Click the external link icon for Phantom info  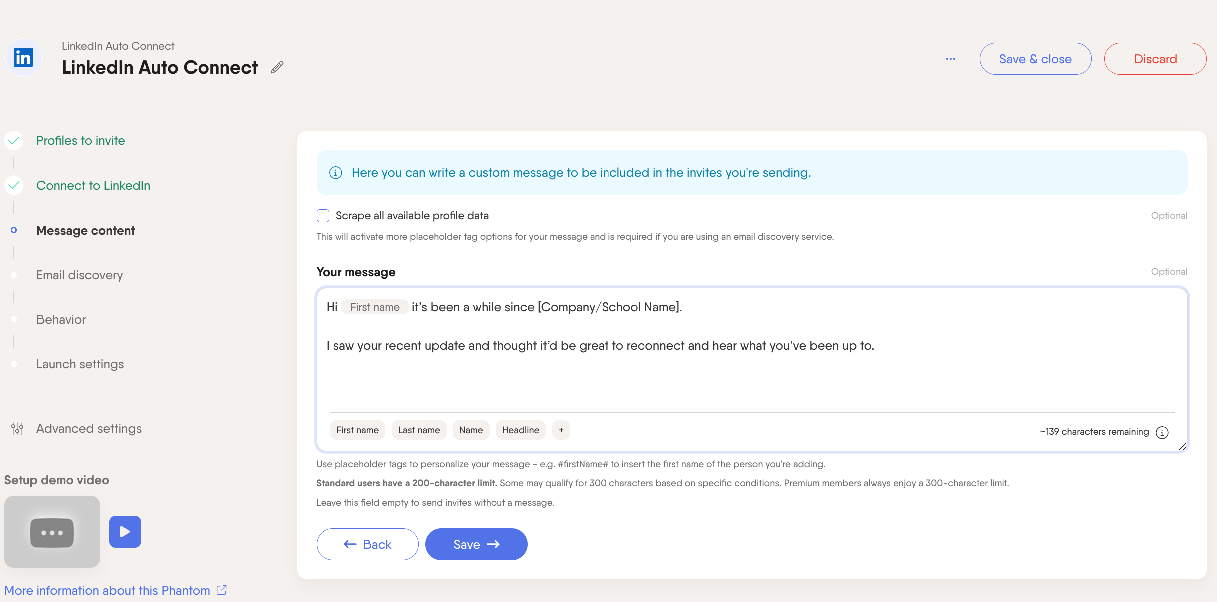[222, 590]
